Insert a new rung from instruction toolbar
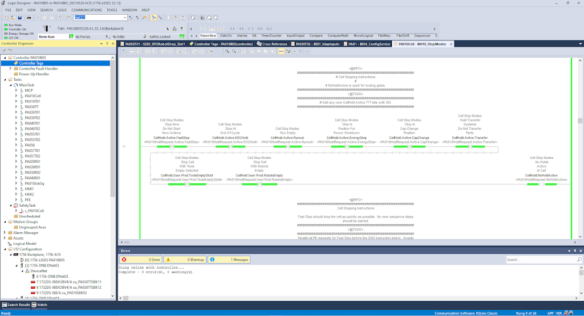The height and width of the screenshot is (316, 584). (202, 28)
